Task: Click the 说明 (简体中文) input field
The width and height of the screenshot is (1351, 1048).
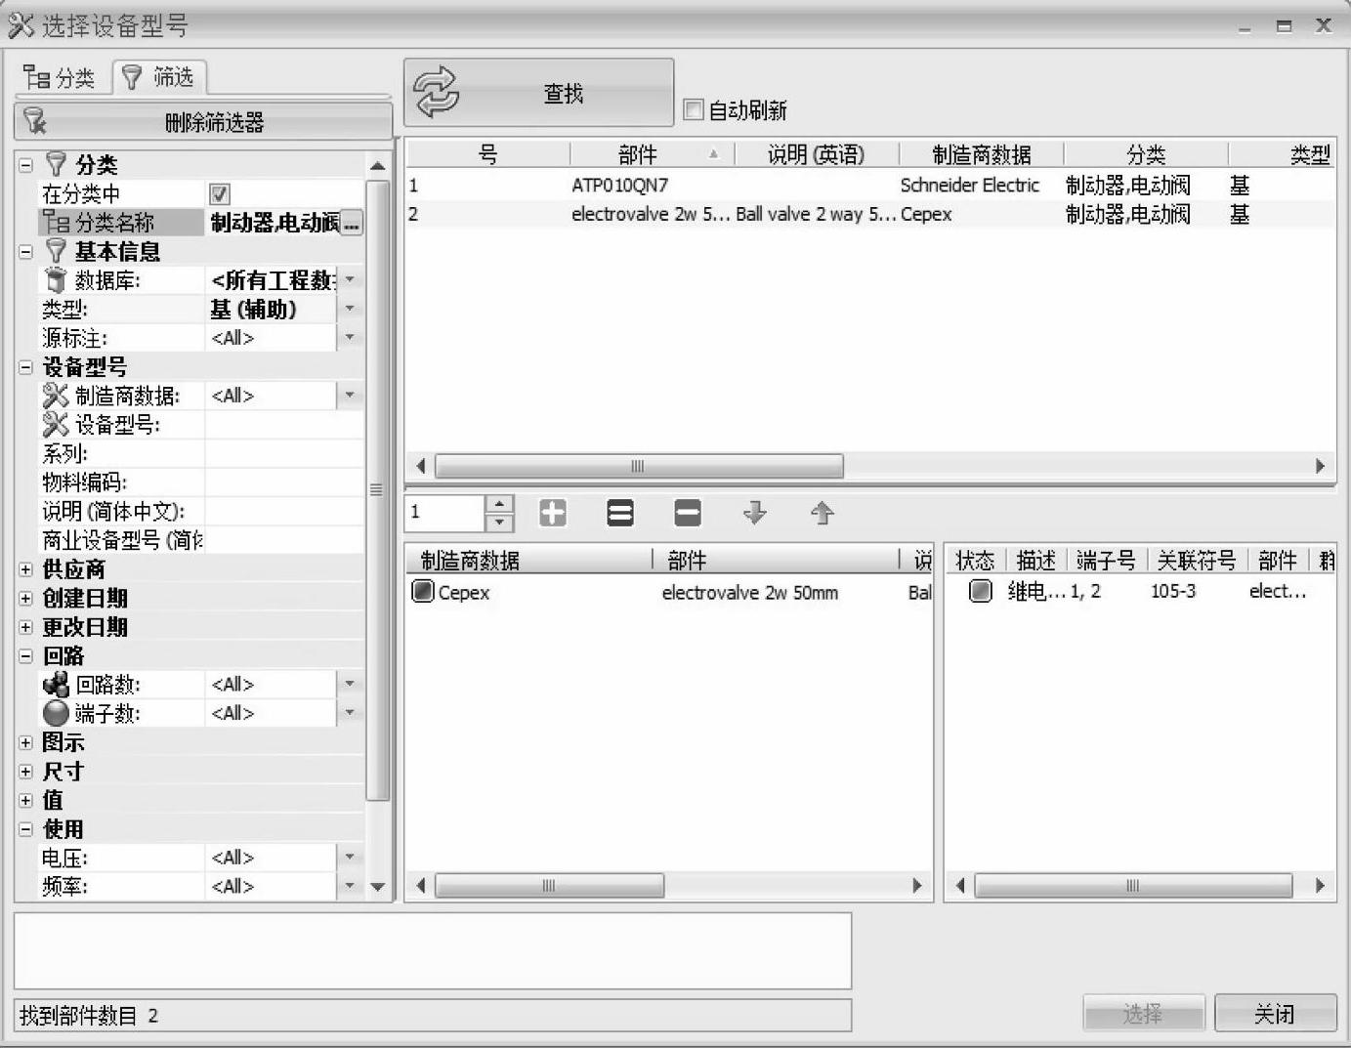Action: click(x=283, y=511)
